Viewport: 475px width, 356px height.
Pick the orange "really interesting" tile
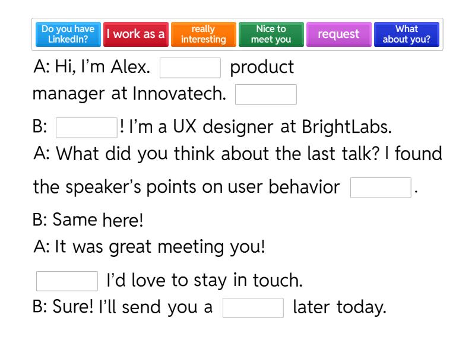click(x=203, y=34)
